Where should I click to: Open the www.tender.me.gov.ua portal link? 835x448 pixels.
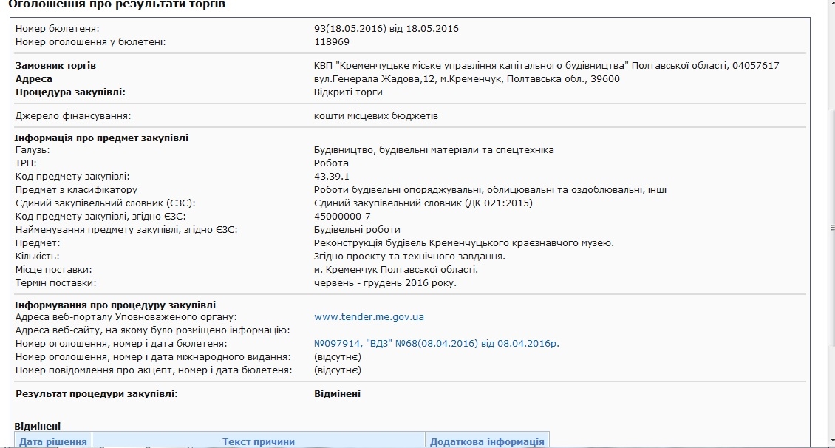click(369, 317)
